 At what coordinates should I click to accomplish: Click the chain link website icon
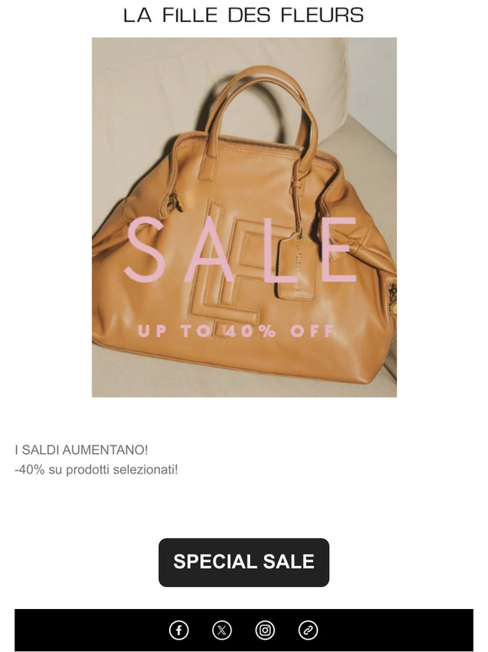(x=308, y=630)
